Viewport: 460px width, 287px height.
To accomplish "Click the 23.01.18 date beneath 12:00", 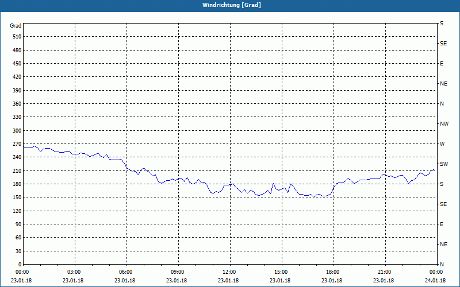I will [228, 281].
